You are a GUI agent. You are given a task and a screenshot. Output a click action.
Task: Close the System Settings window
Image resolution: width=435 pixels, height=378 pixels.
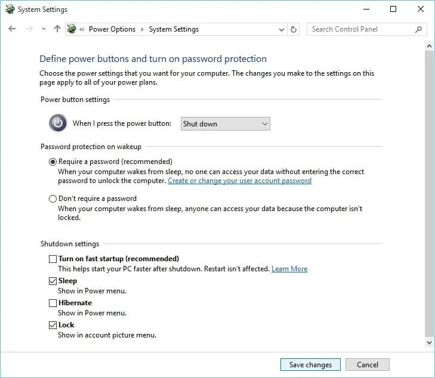(x=421, y=9)
